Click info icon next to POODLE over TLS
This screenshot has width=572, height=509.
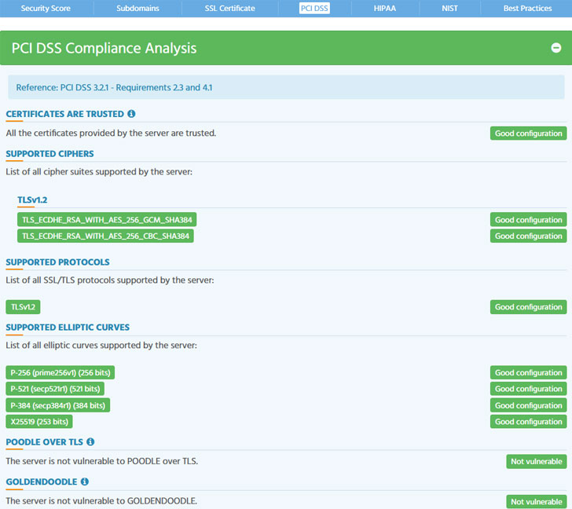[x=90, y=442]
